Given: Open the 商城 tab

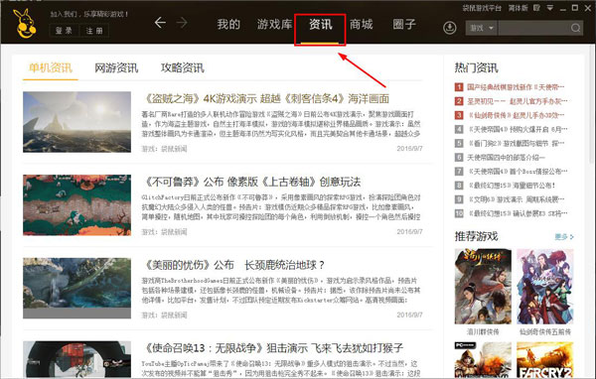Looking at the screenshot, I should click(x=361, y=24).
